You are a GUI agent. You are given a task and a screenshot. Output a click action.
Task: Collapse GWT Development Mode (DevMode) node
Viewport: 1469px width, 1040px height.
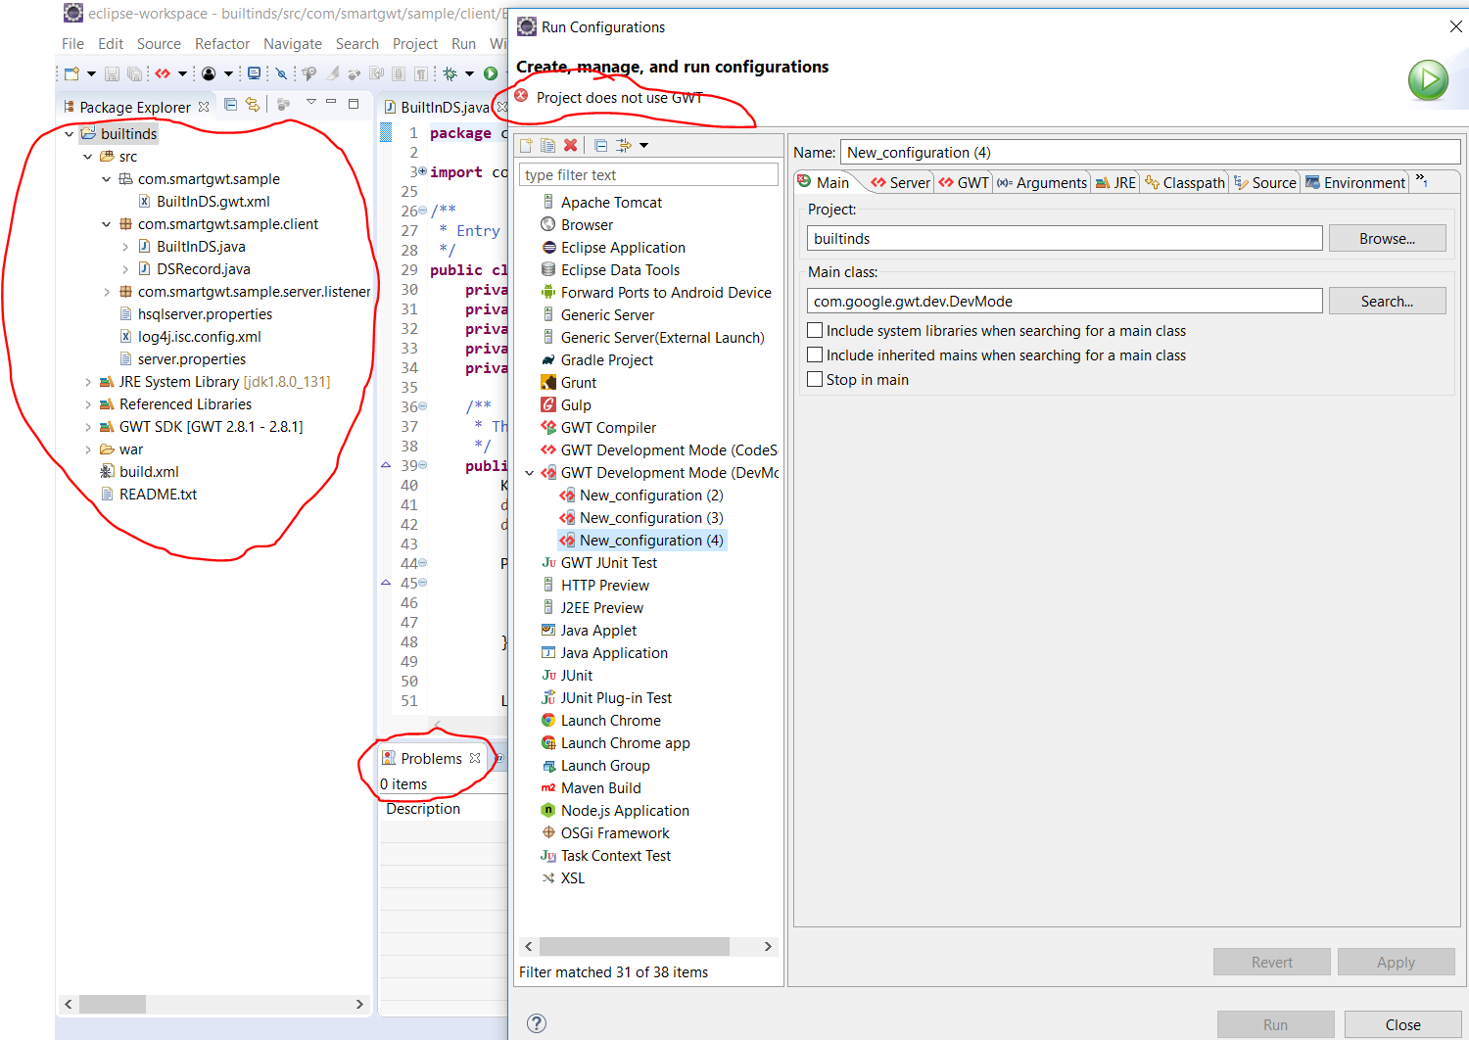point(530,473)
